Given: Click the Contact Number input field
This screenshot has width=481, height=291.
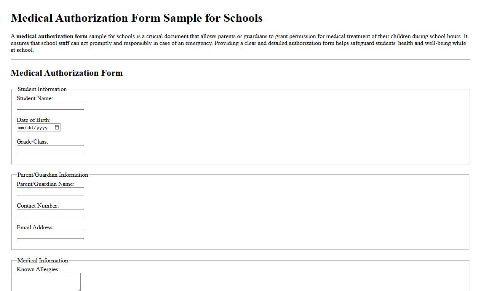Looking at the screenshot, I should click(50, 213).
